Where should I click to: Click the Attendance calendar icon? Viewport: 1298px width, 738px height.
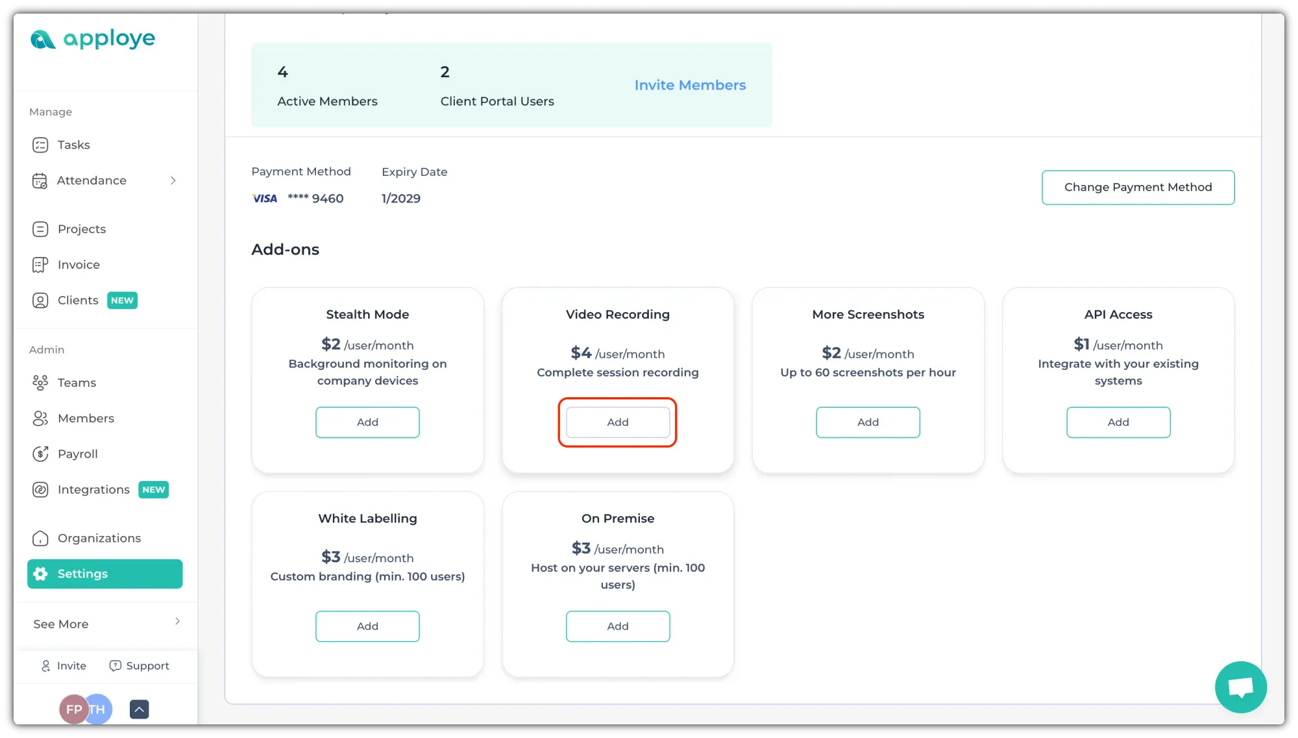pos(40,180)
